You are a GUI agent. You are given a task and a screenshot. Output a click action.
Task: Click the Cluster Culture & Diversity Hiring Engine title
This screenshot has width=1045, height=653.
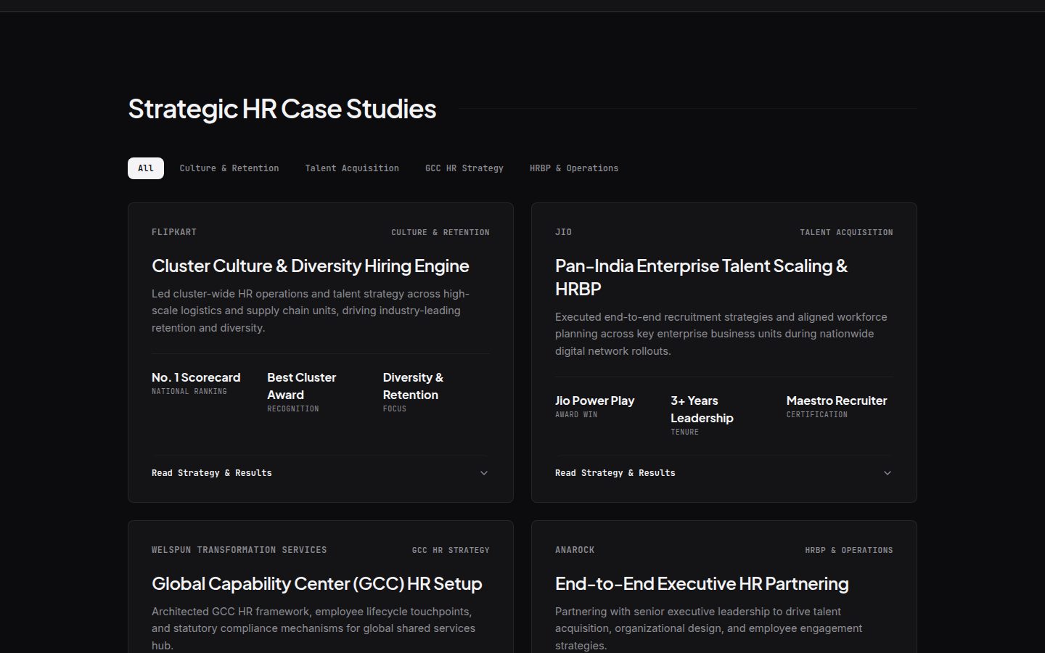(x=311, y=266)
